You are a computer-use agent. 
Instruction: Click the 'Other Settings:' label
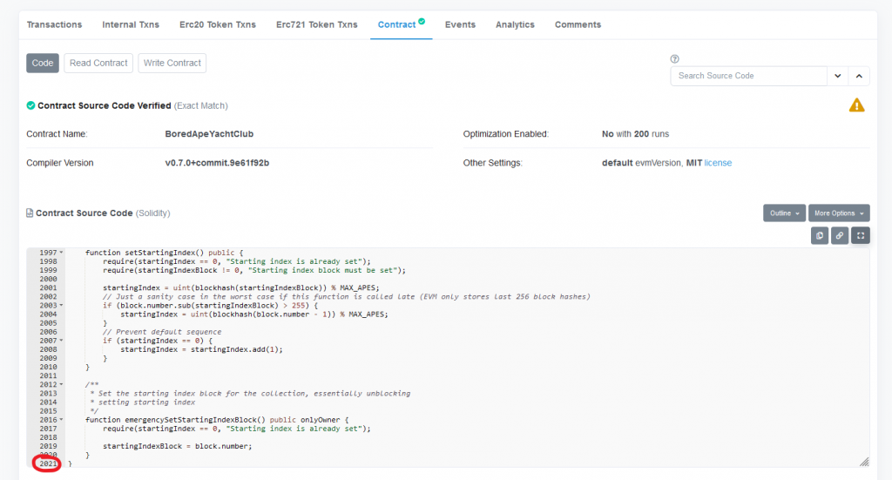tap(493, 163)
